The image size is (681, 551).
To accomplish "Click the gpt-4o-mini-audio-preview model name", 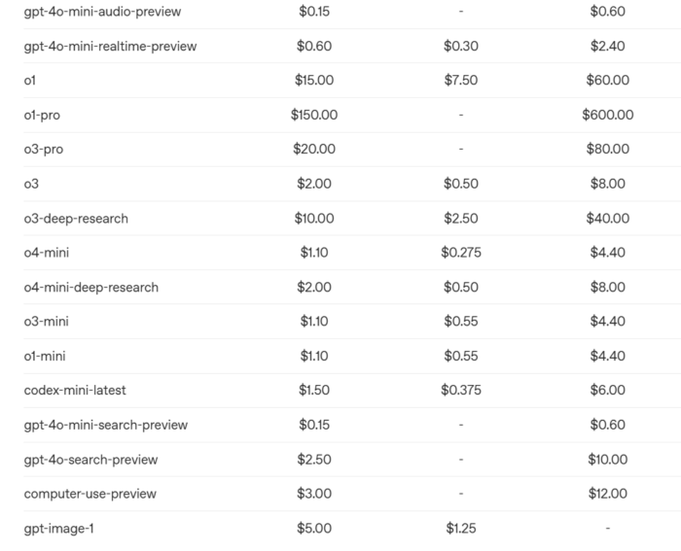I will [102, 12].
